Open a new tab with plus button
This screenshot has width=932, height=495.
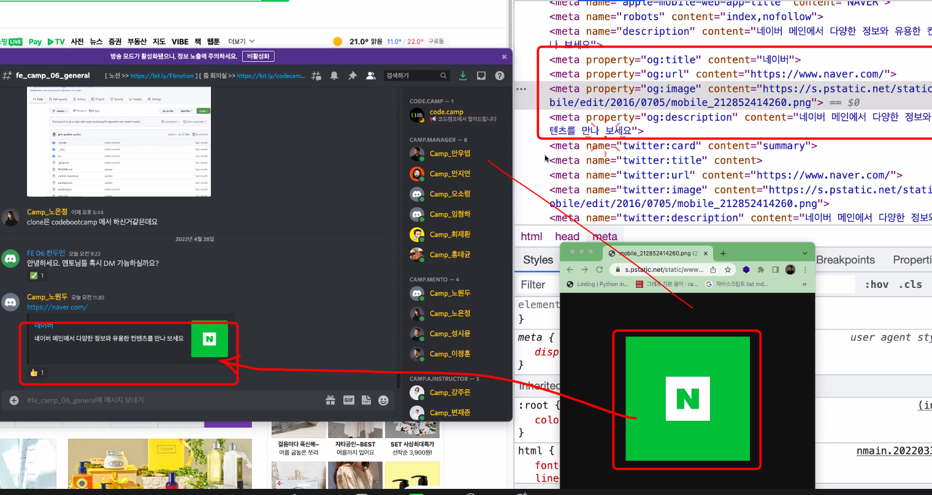tap(723, 253)
